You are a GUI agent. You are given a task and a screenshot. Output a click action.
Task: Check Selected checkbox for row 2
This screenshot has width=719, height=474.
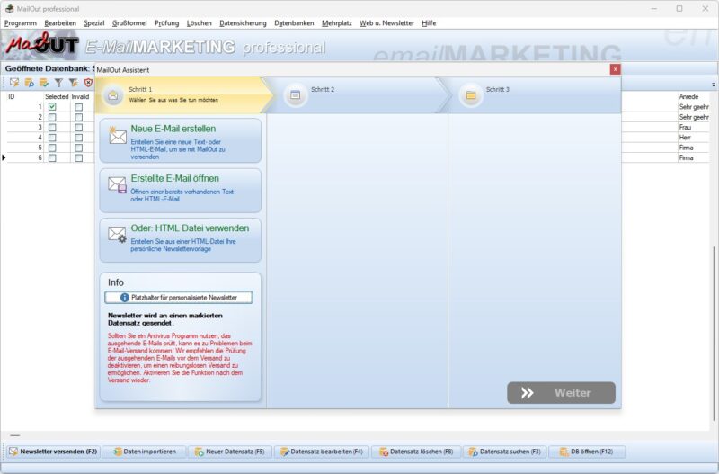pos(52,117)
